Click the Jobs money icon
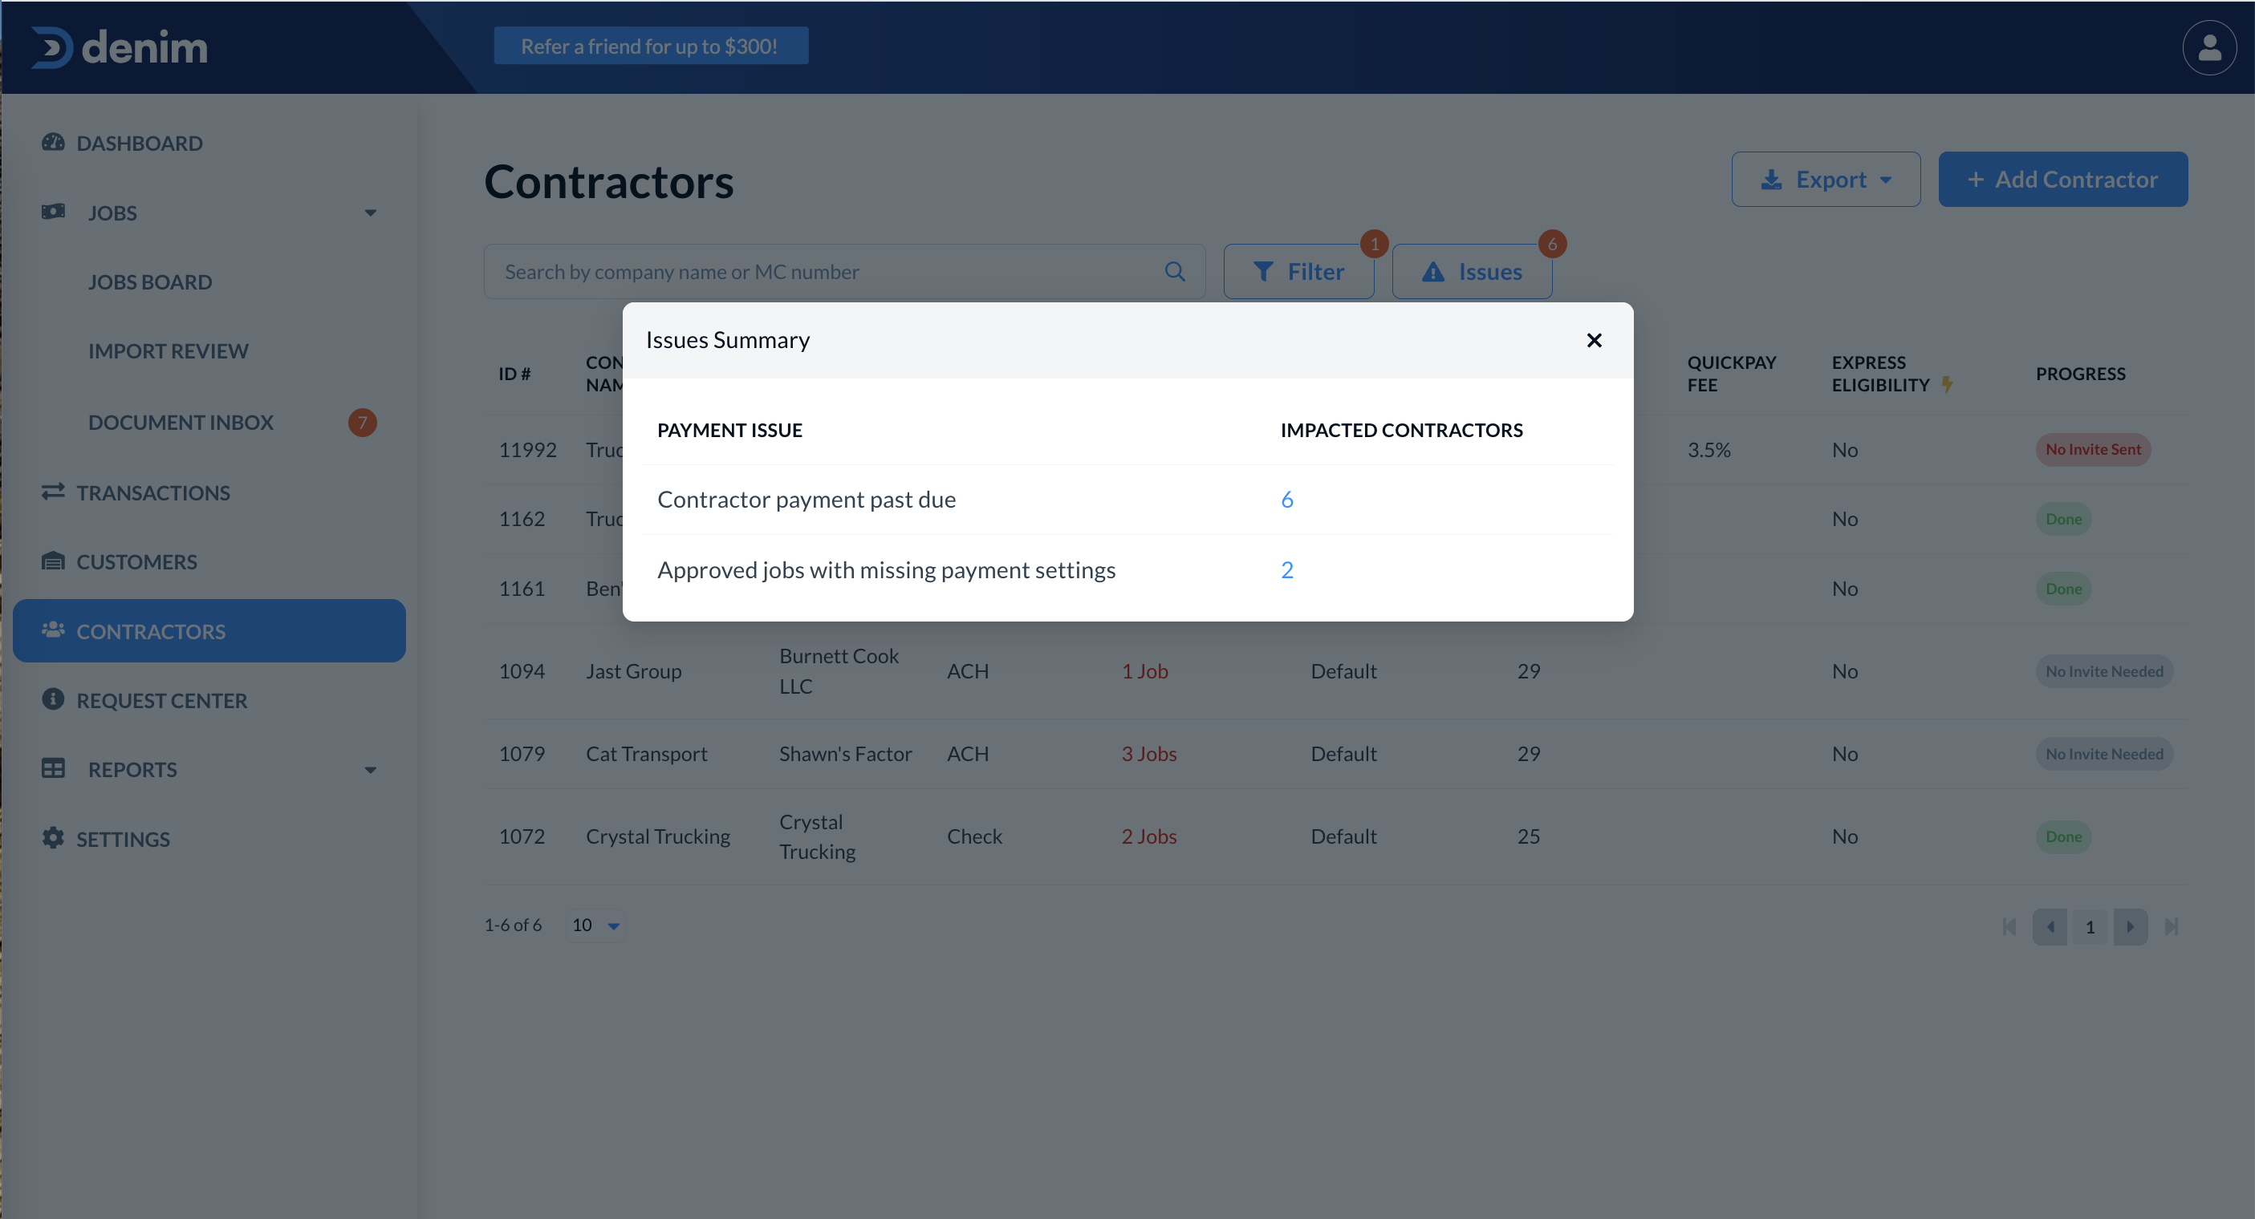Image resolution: width=2255 pixels, height=1219 pixels. (54, 212)
